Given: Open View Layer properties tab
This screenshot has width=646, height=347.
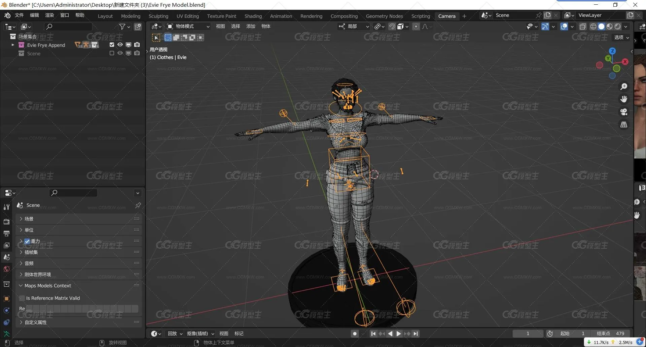Looking at the screenshot, I should (x=6, y=245).
